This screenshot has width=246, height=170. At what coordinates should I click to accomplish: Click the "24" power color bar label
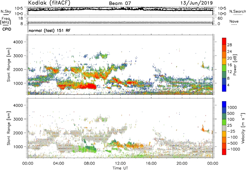[229, 52]
